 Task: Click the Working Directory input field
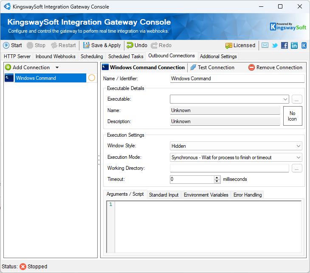point(229,168)
